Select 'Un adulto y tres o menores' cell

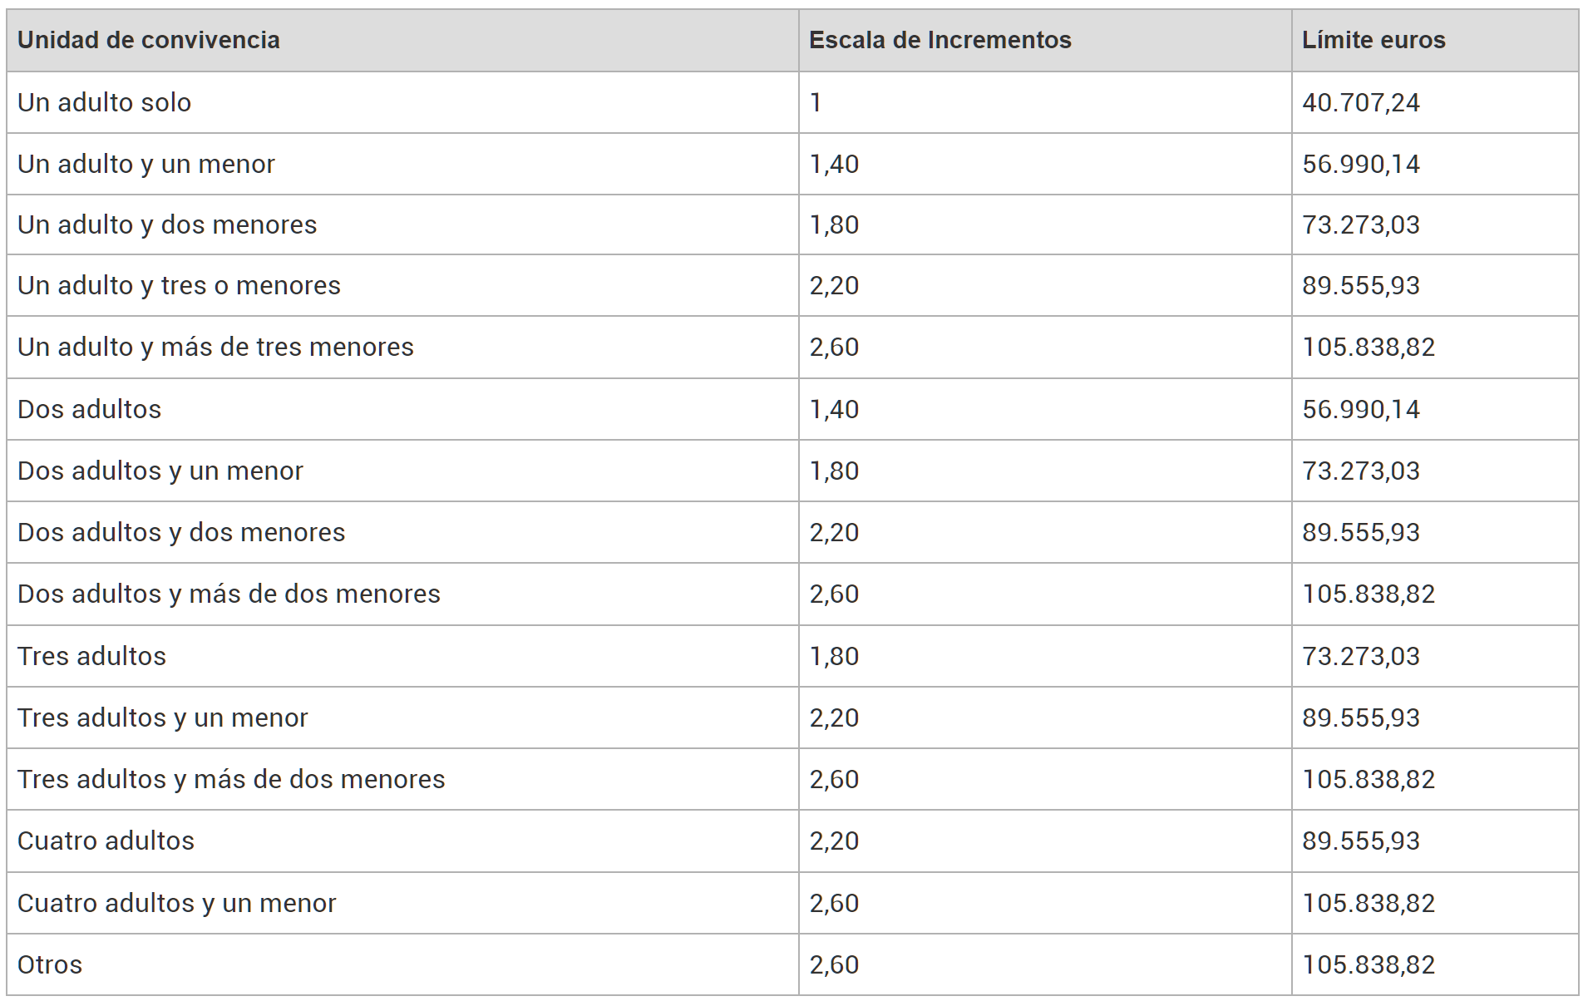[x=179, y=285]
